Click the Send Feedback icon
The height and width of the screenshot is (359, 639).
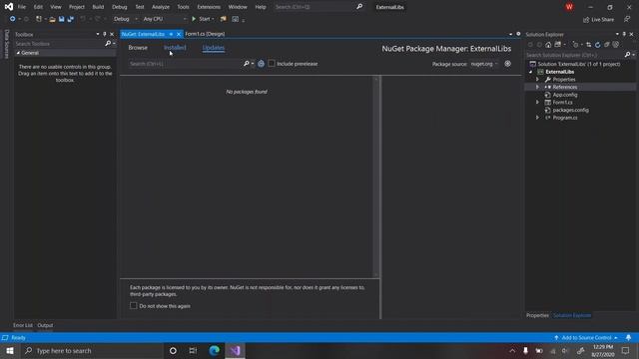[627, 19]
